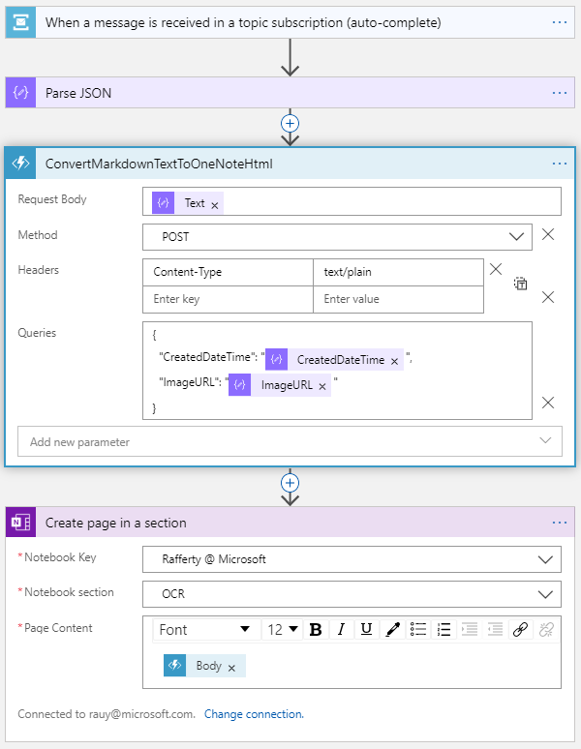Insert a step after Parse JSON
Viewport: 581px width, 749px height.
[290, 124]
